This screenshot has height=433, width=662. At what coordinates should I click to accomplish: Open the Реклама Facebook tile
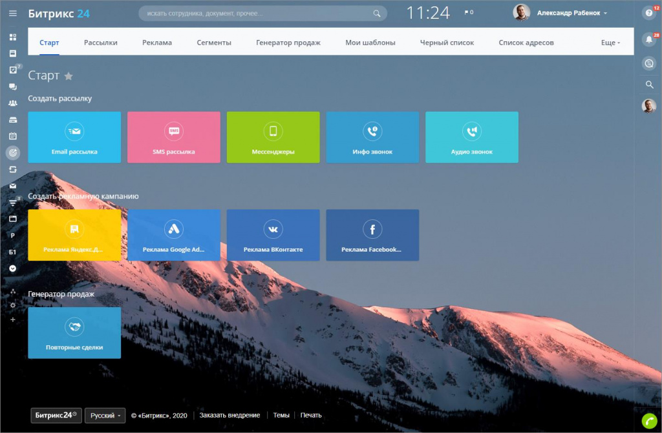(372, 235)
